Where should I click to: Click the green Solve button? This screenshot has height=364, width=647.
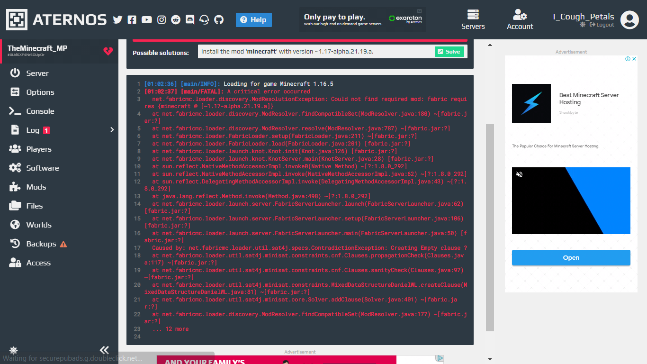click(449, 52)
